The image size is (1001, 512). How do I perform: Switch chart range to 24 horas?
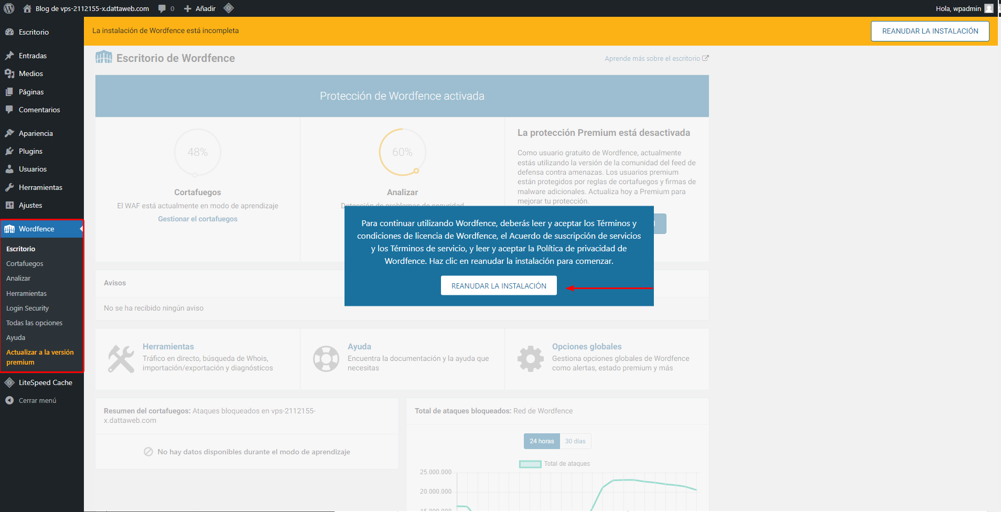coord(542,441)
